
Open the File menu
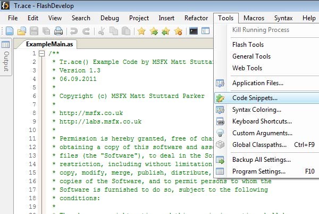[x=13, y=18]
